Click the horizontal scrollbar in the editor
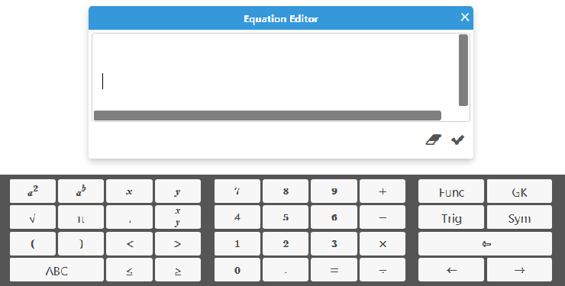The height and width of the screenshot is (286, 565). click(267, 115)
